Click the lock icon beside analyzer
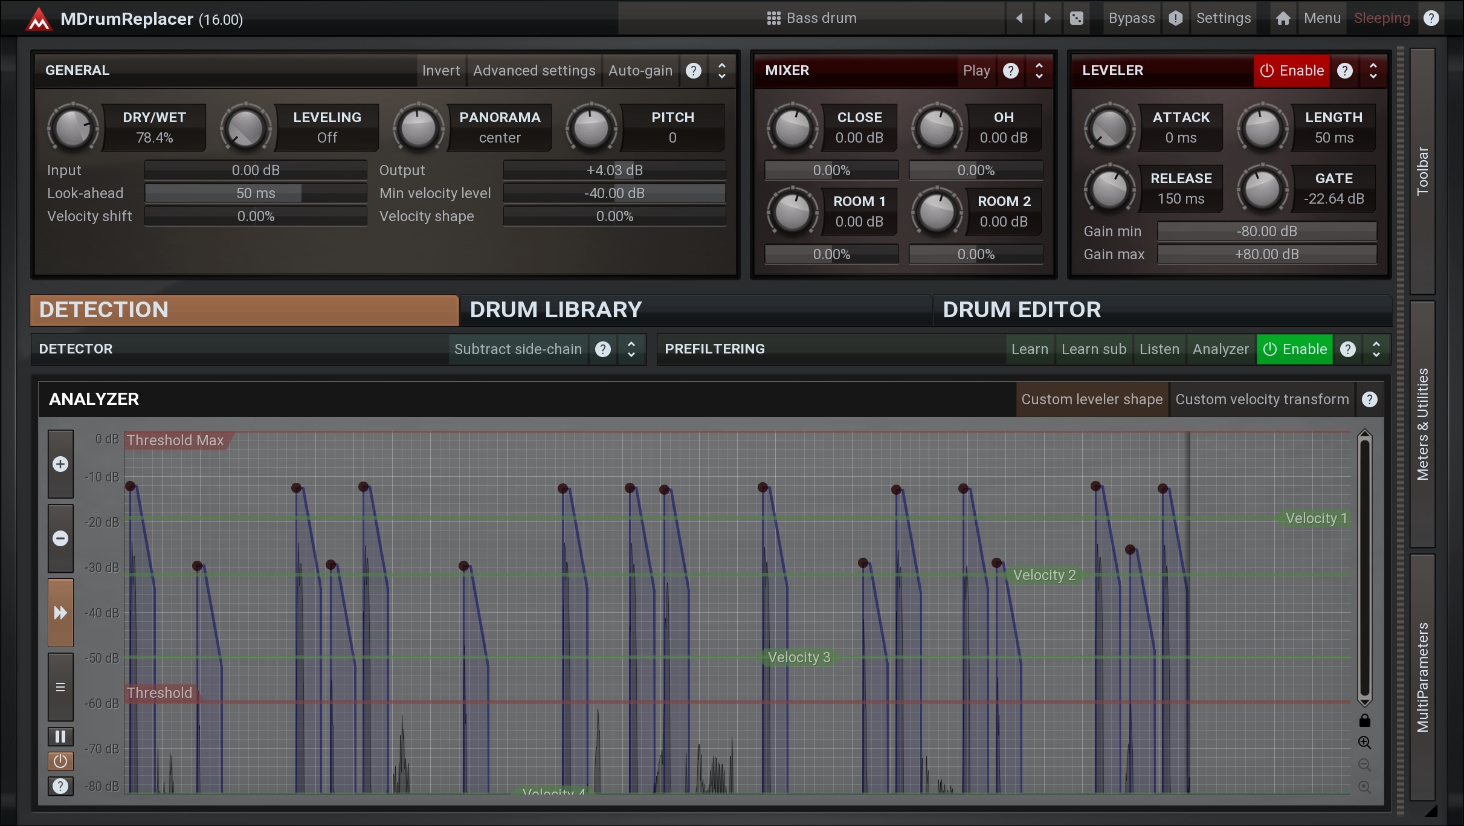The width and height of the screenshot is (1464, 826). pyautogui.click(x=1364, y=720)
